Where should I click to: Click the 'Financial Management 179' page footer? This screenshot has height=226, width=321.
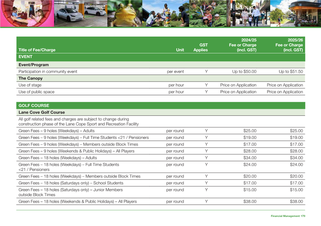click(288, 216)
